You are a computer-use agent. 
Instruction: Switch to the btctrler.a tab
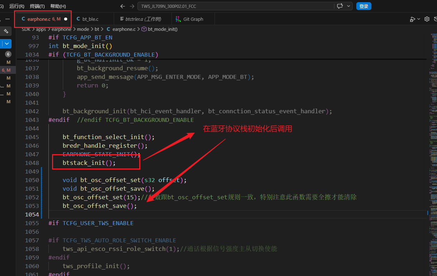[143, 19]
